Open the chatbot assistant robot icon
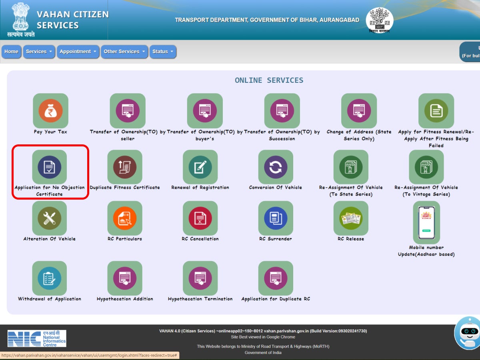Screen dimensions: 480x360 (468, 333)
